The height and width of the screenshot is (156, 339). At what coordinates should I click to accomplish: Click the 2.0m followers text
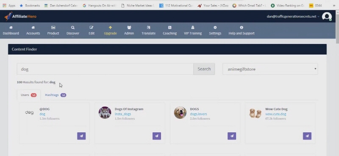pos(200,118)
